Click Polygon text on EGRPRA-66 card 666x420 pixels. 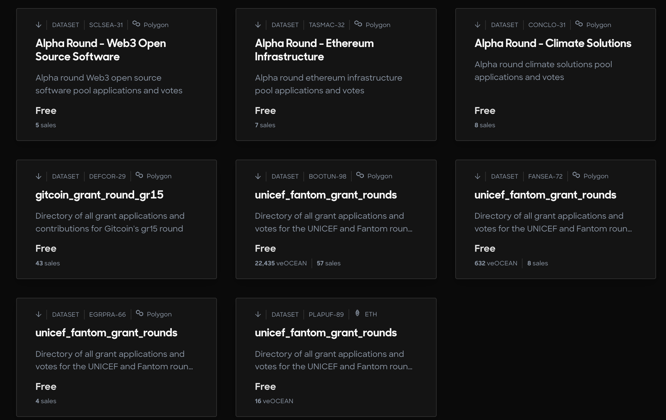[x=159, y=314]
